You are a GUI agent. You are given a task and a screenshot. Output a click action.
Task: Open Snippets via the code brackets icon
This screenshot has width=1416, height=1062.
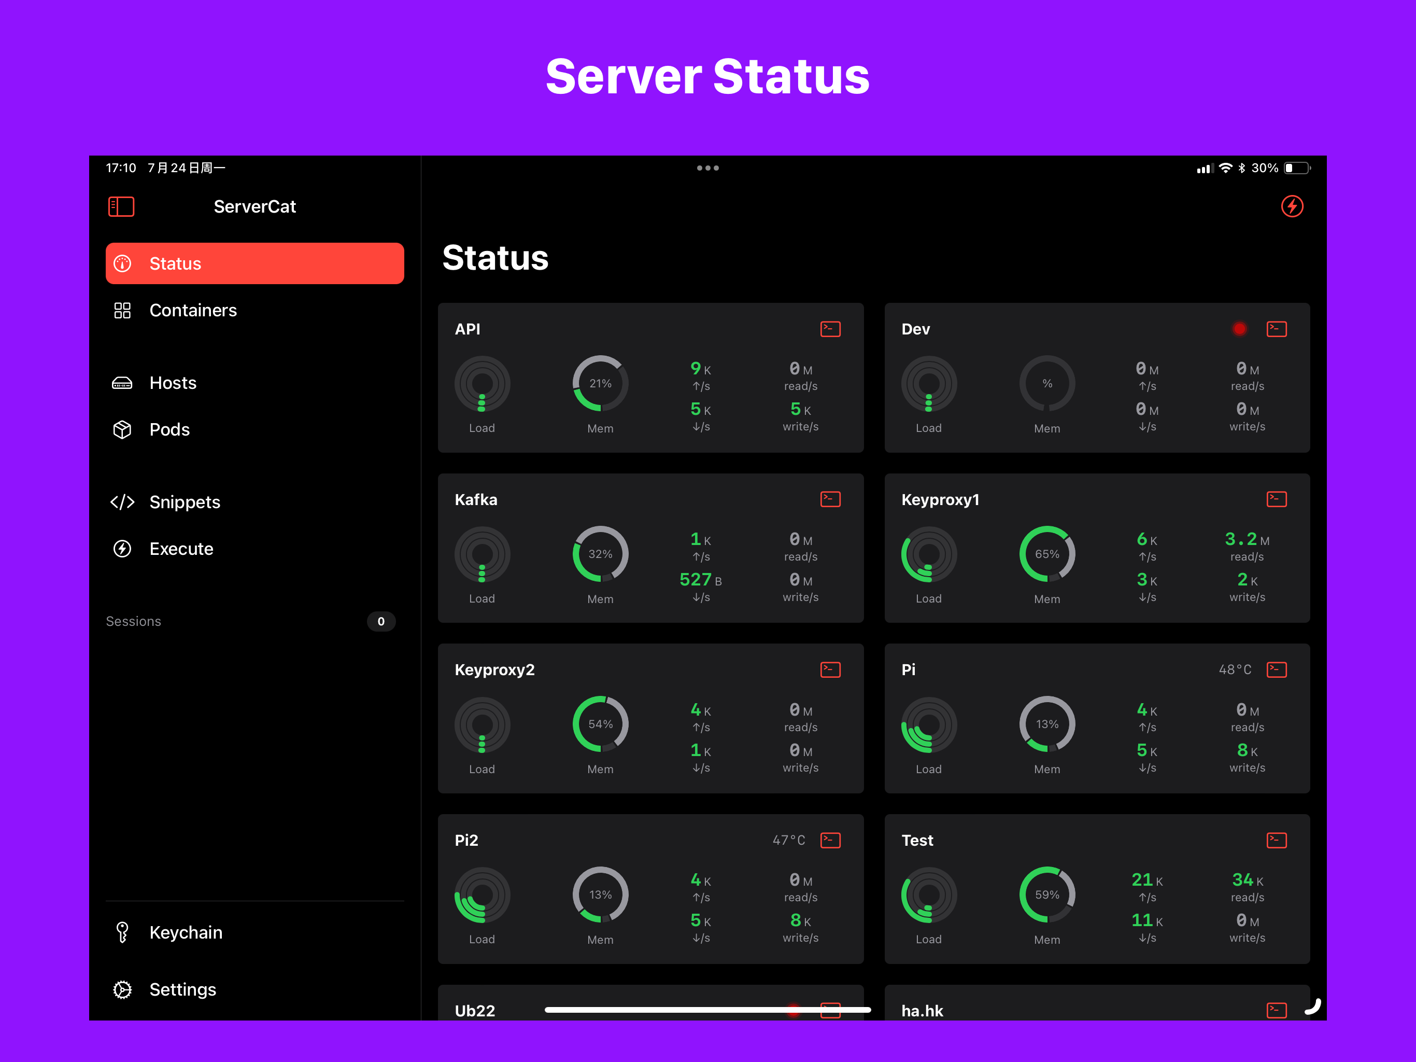pyautogui.click(x=122, y=502)
